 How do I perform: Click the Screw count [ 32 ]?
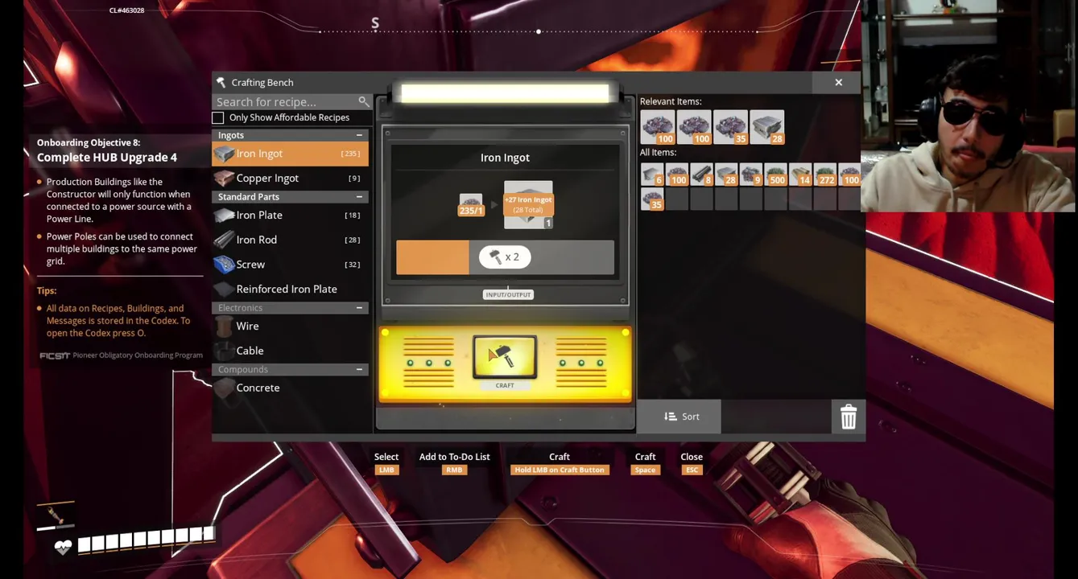(x=352, y=265)
